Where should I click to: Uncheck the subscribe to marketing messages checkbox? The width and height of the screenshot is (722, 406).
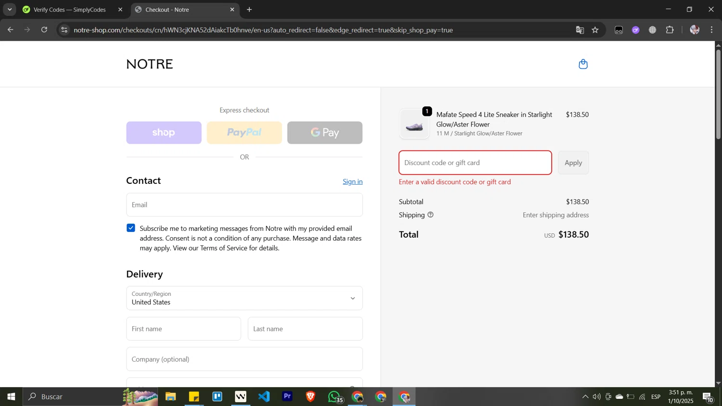pos(131,228)
